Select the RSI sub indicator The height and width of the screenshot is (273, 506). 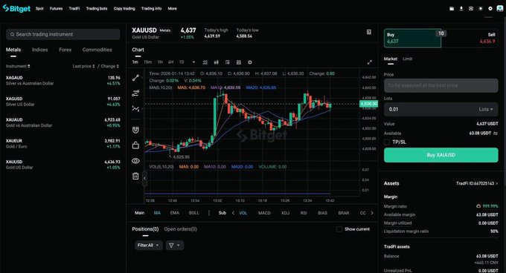pyautogui.click(x=304, y=213)
